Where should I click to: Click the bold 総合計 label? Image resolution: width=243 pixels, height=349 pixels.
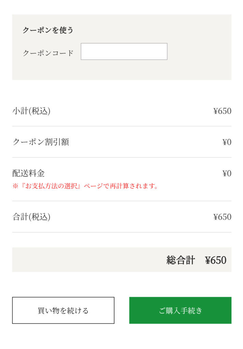[x=181, y=260]
